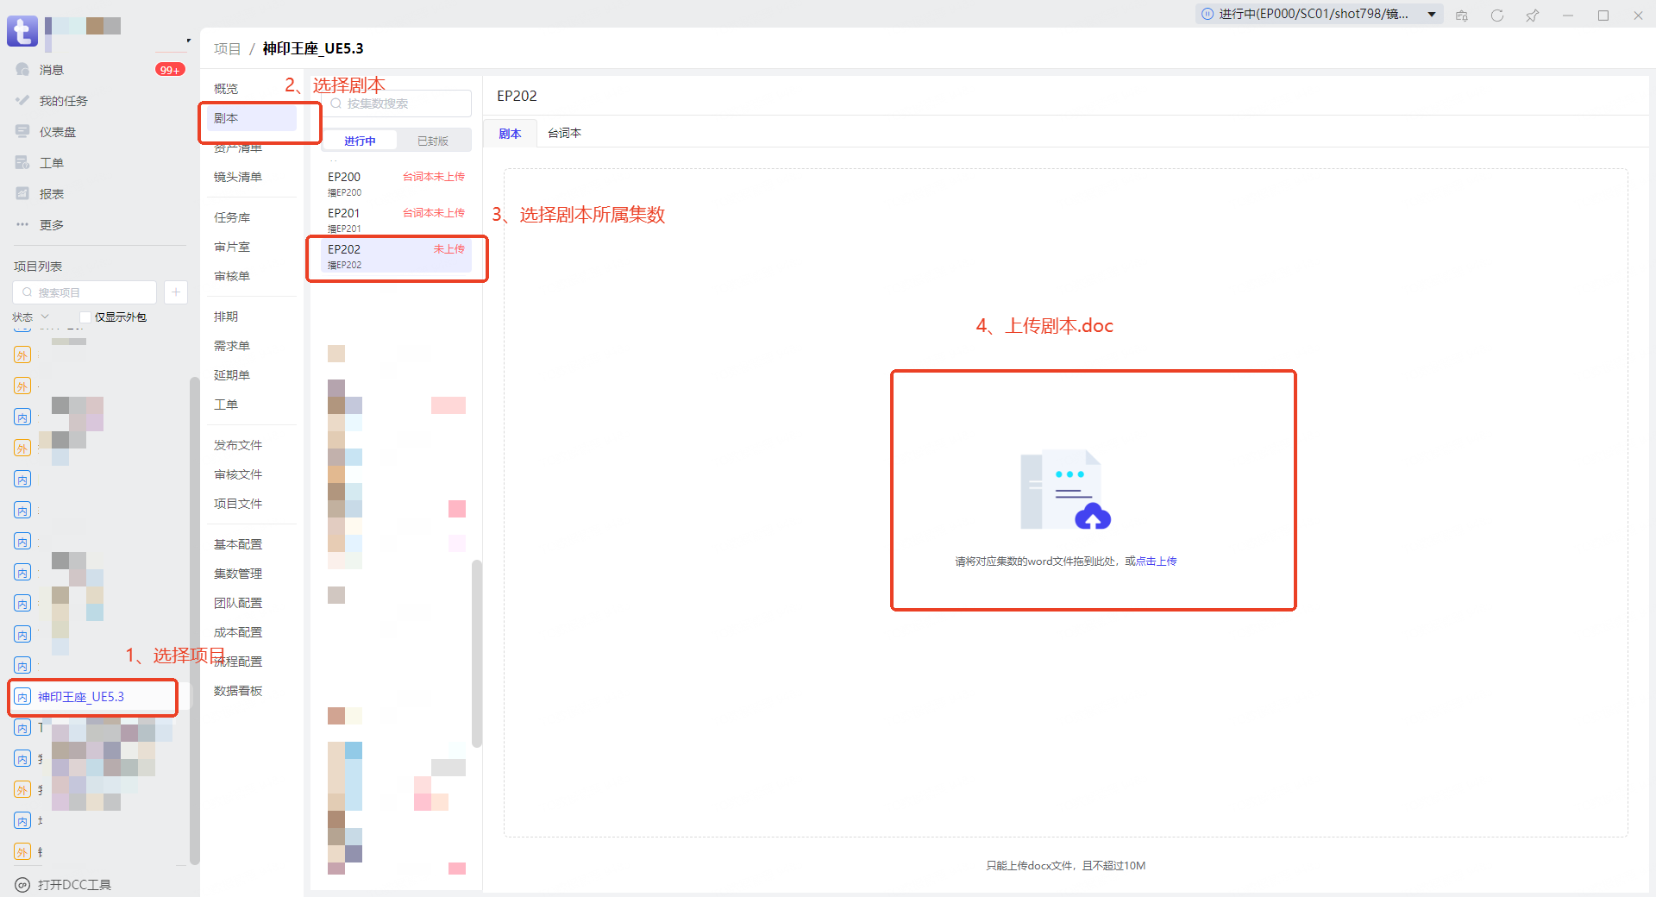Select episode EP200 in the list

(396, 183)
